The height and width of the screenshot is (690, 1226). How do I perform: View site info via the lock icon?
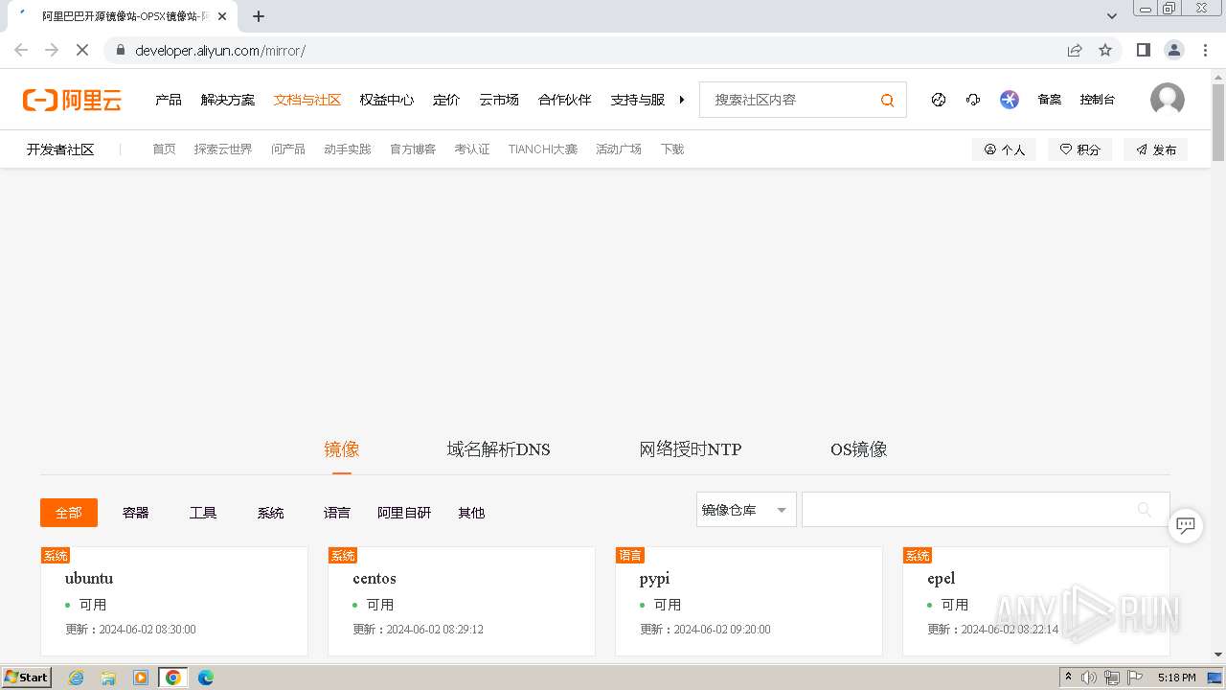click(121, 50)
